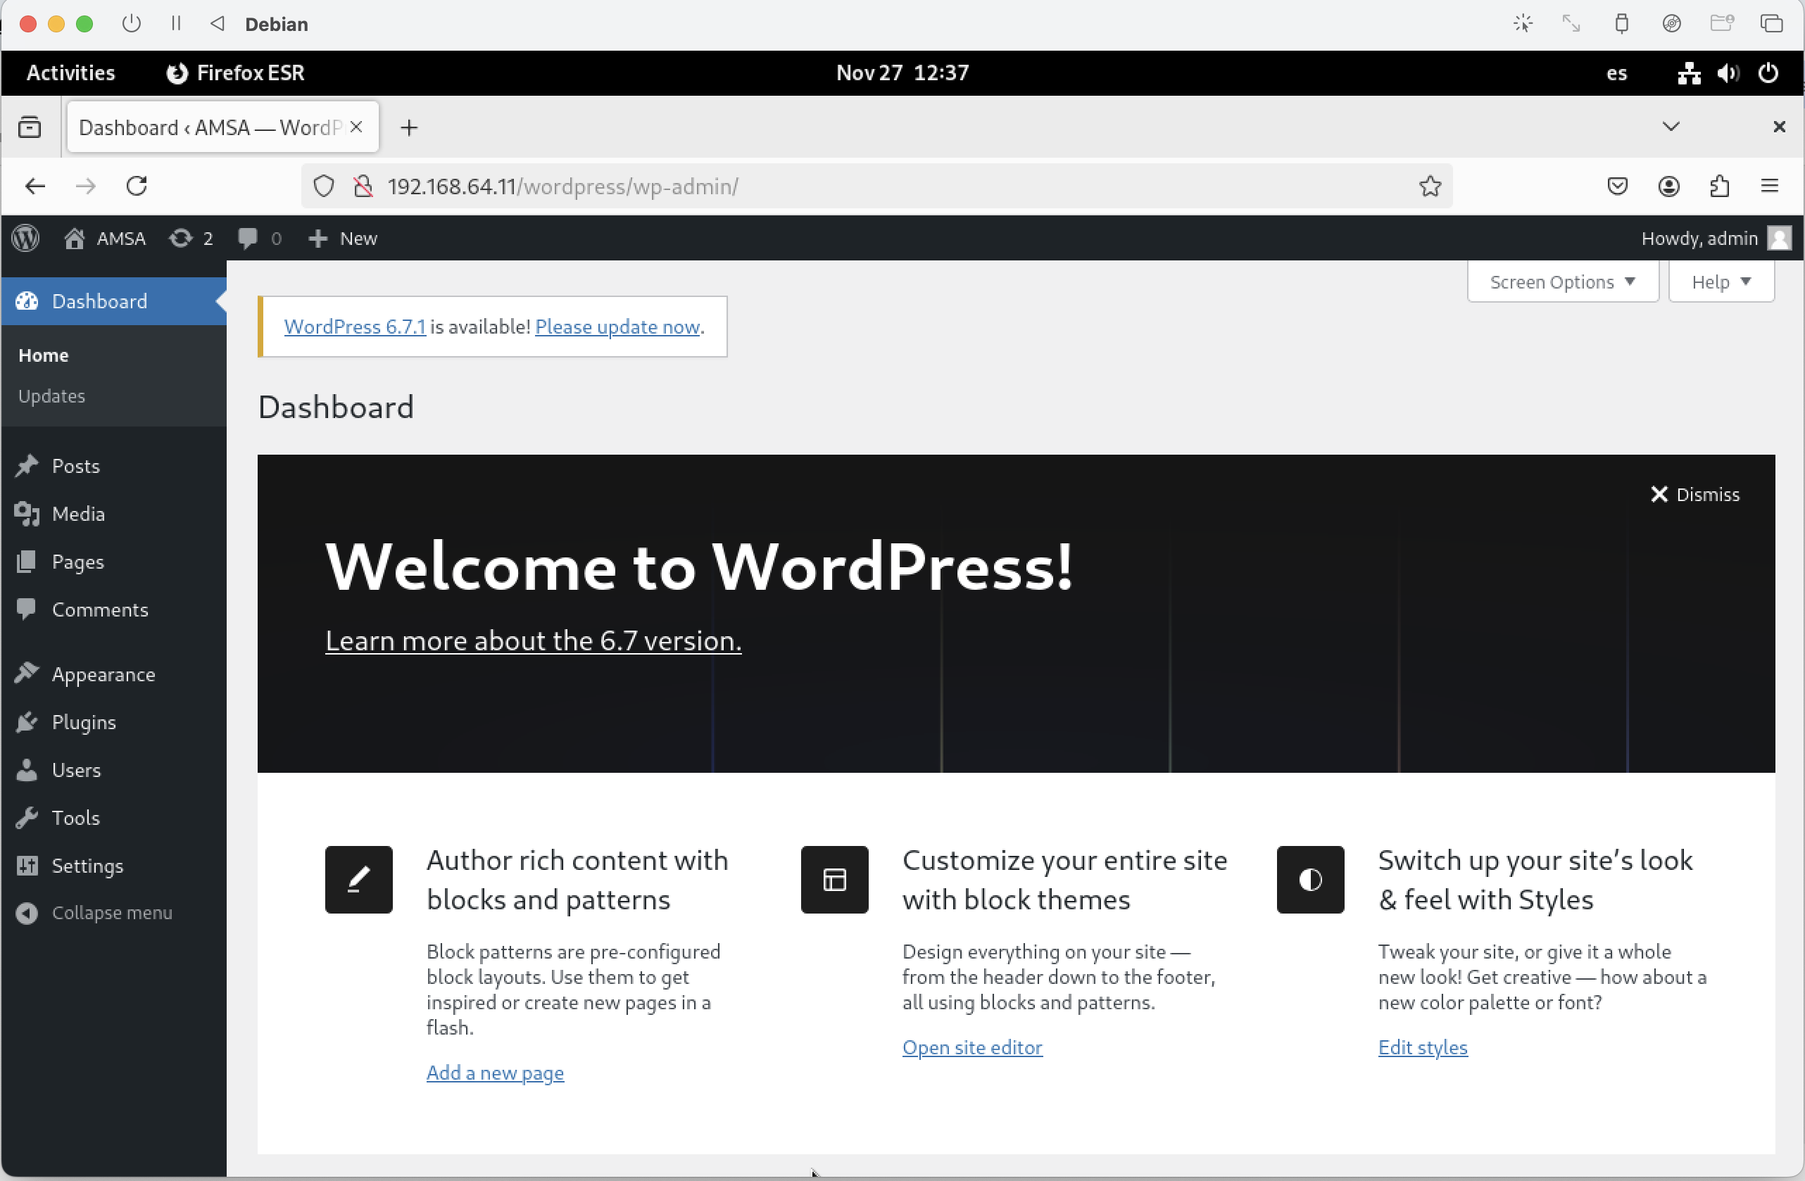Click the half-circle Styles icon

point(1310,879)
